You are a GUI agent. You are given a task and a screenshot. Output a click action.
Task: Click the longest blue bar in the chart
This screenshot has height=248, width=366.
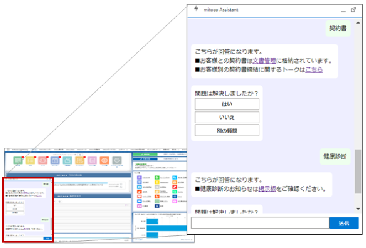coord(166,228)
